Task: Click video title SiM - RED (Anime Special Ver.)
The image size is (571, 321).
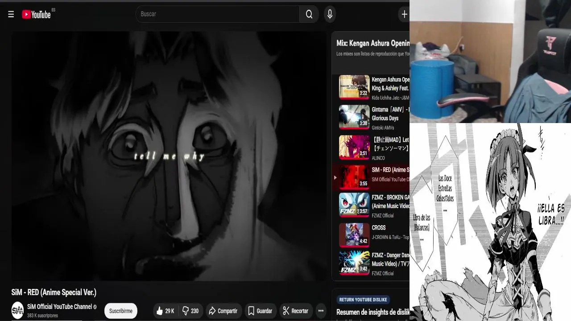Action: [54, 292]
